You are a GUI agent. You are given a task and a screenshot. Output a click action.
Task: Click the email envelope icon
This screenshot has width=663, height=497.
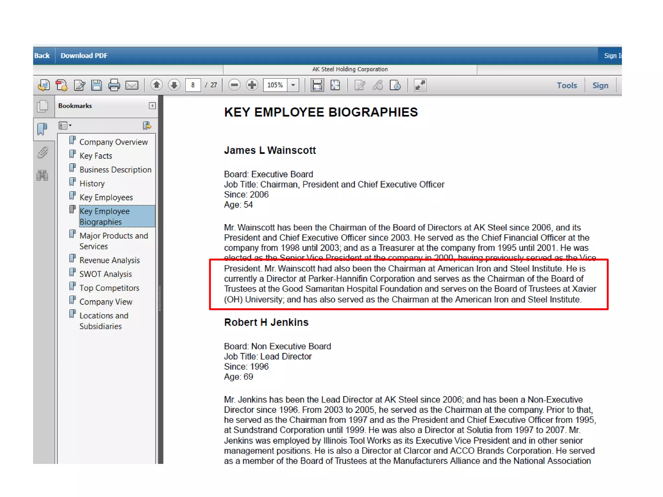[x=132, y=85]
